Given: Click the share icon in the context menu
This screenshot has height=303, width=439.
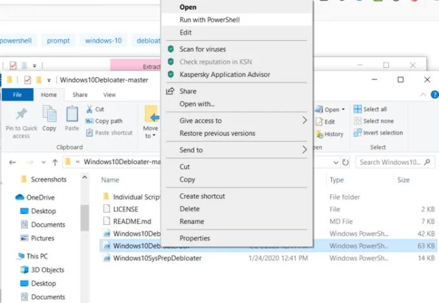Looking at the screenshot, I should pyautogui.click(x=170, y=91).
